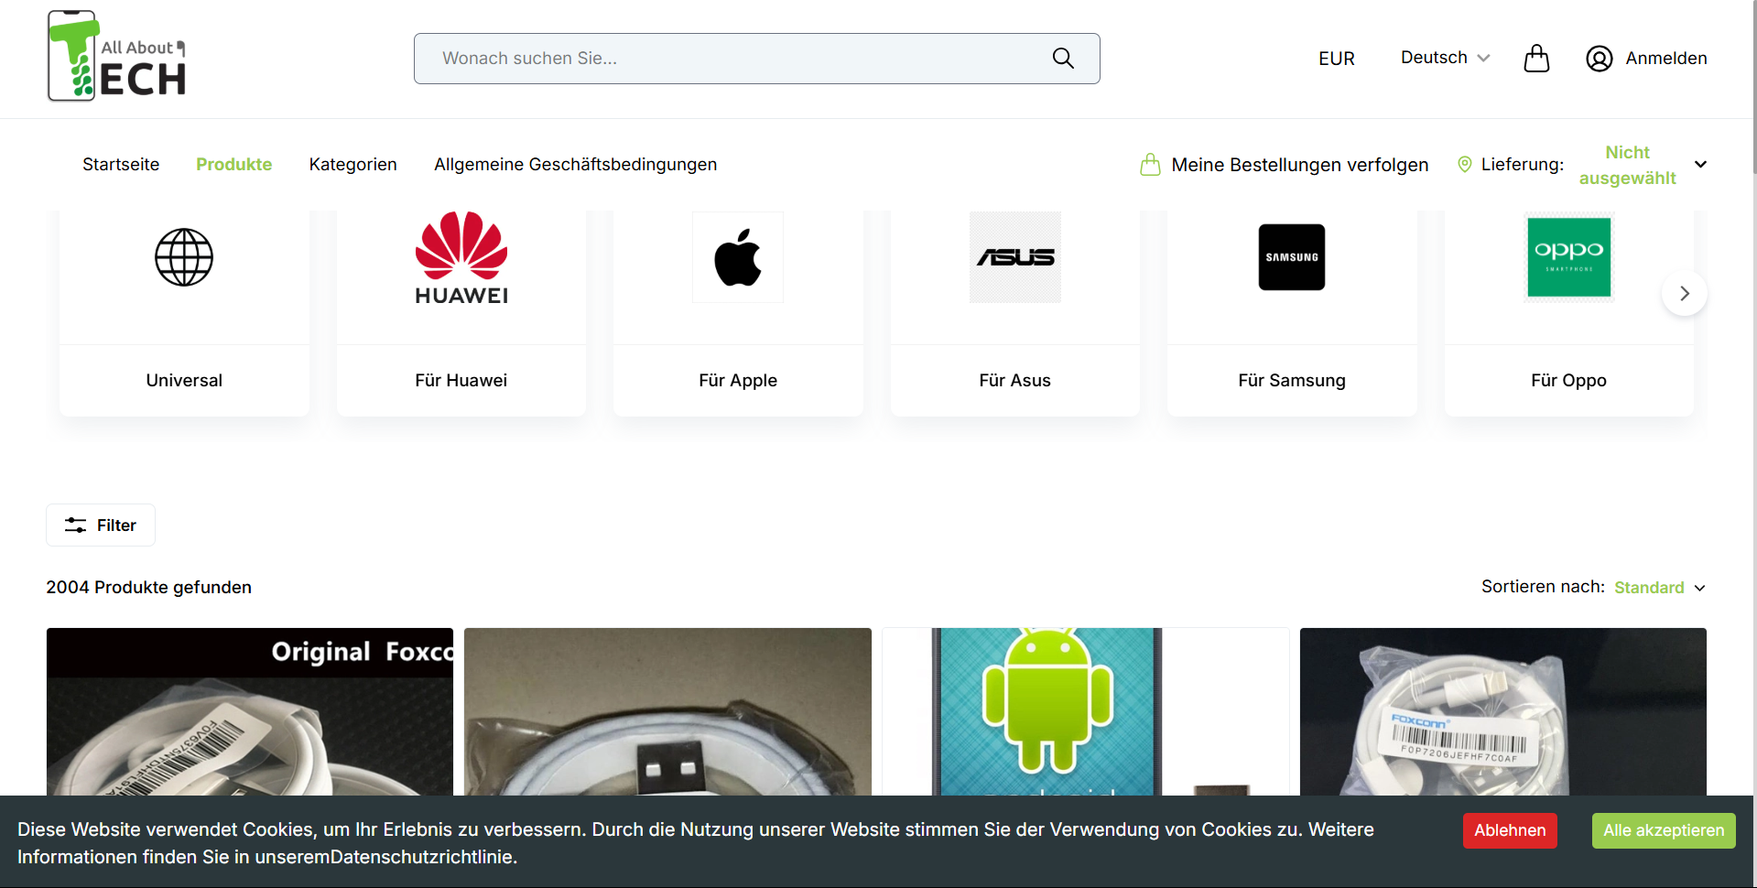
Task: Open the USB cable close-up product image
Action: pos(667,711)
